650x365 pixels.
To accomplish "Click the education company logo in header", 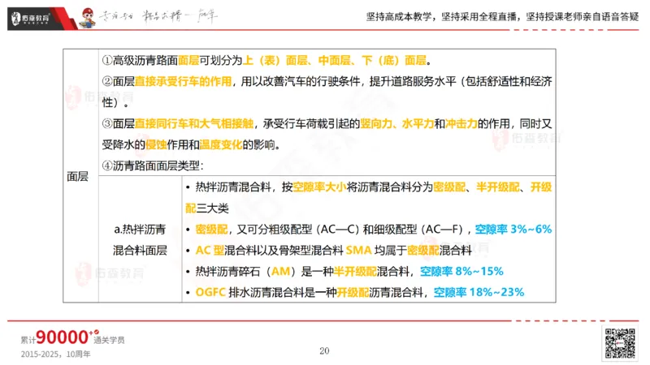I will pyautogui.click(x=31, y=19).
